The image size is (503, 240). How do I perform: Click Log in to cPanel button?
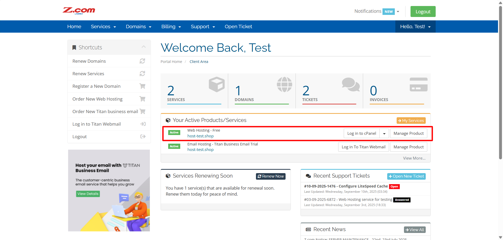point(362,133)
